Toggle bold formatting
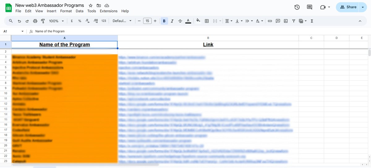 164,21
